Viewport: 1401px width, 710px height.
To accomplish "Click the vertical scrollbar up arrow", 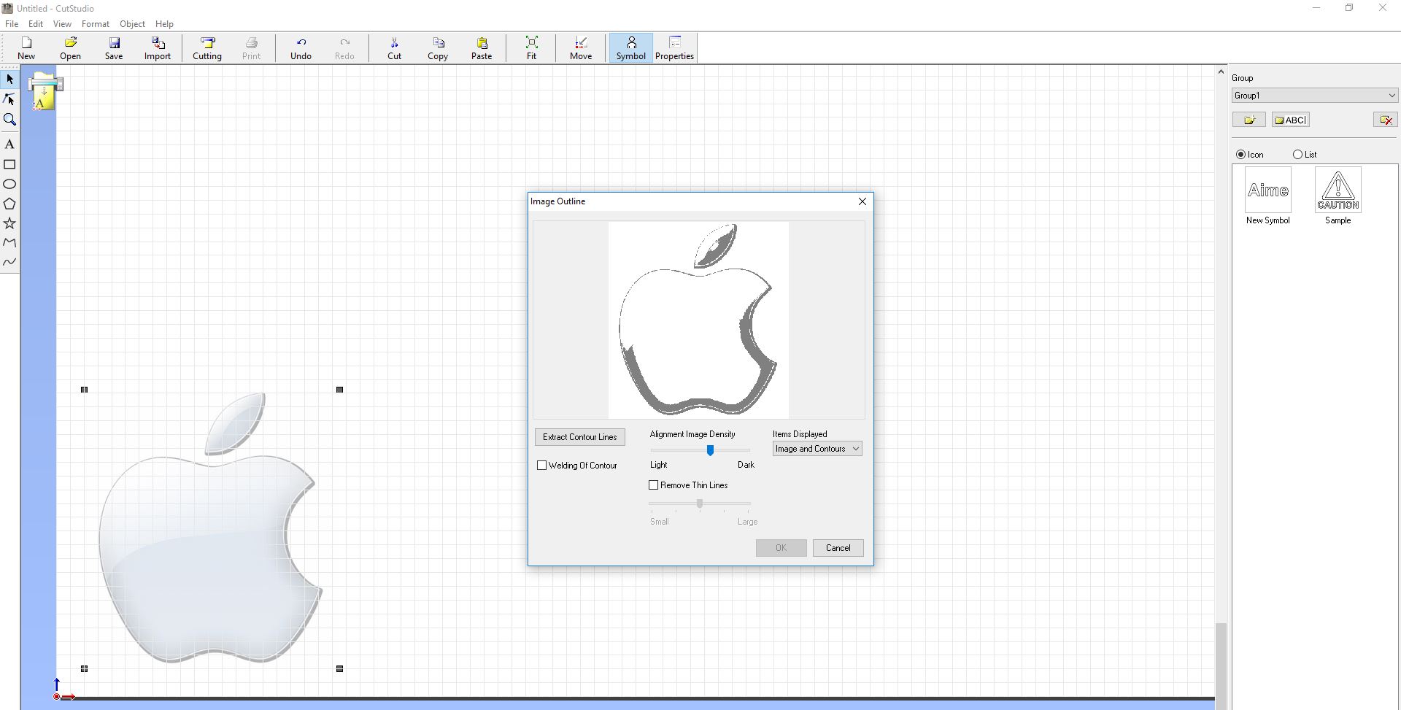I will (x=1221, y=72).
